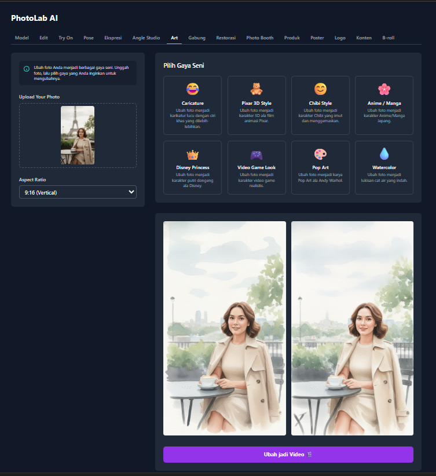Choose the Pop Art palette icon

(320, 155)
